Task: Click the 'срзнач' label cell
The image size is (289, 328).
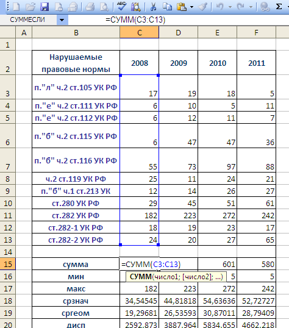Action: tap(76, 301)
